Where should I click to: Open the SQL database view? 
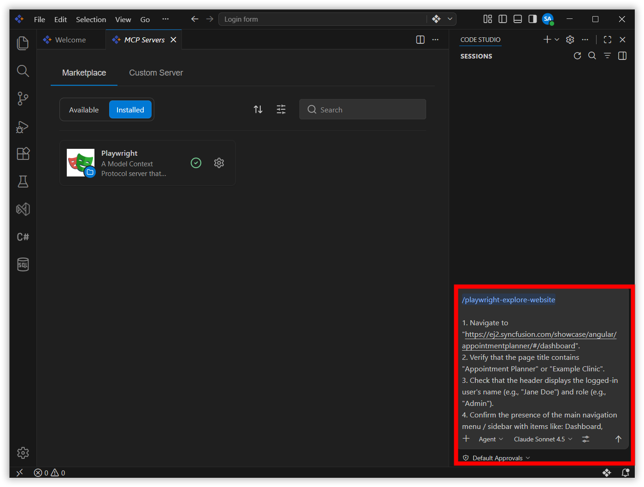coord(23,264)
